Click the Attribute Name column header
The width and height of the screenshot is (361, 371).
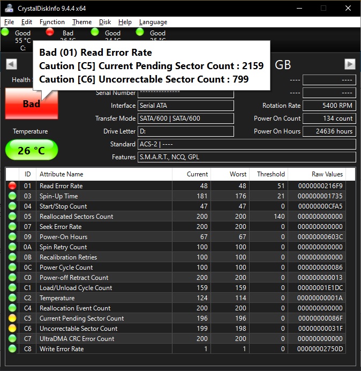pos(104,174)
